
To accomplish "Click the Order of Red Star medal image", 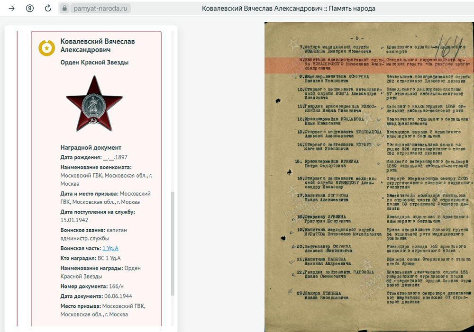I will [x=95, y=104].
